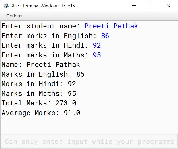Click the 'Average Marks: 91.0' line
Image resolution: width=178 pixels, height=149 pixels.
click(41, 113)
